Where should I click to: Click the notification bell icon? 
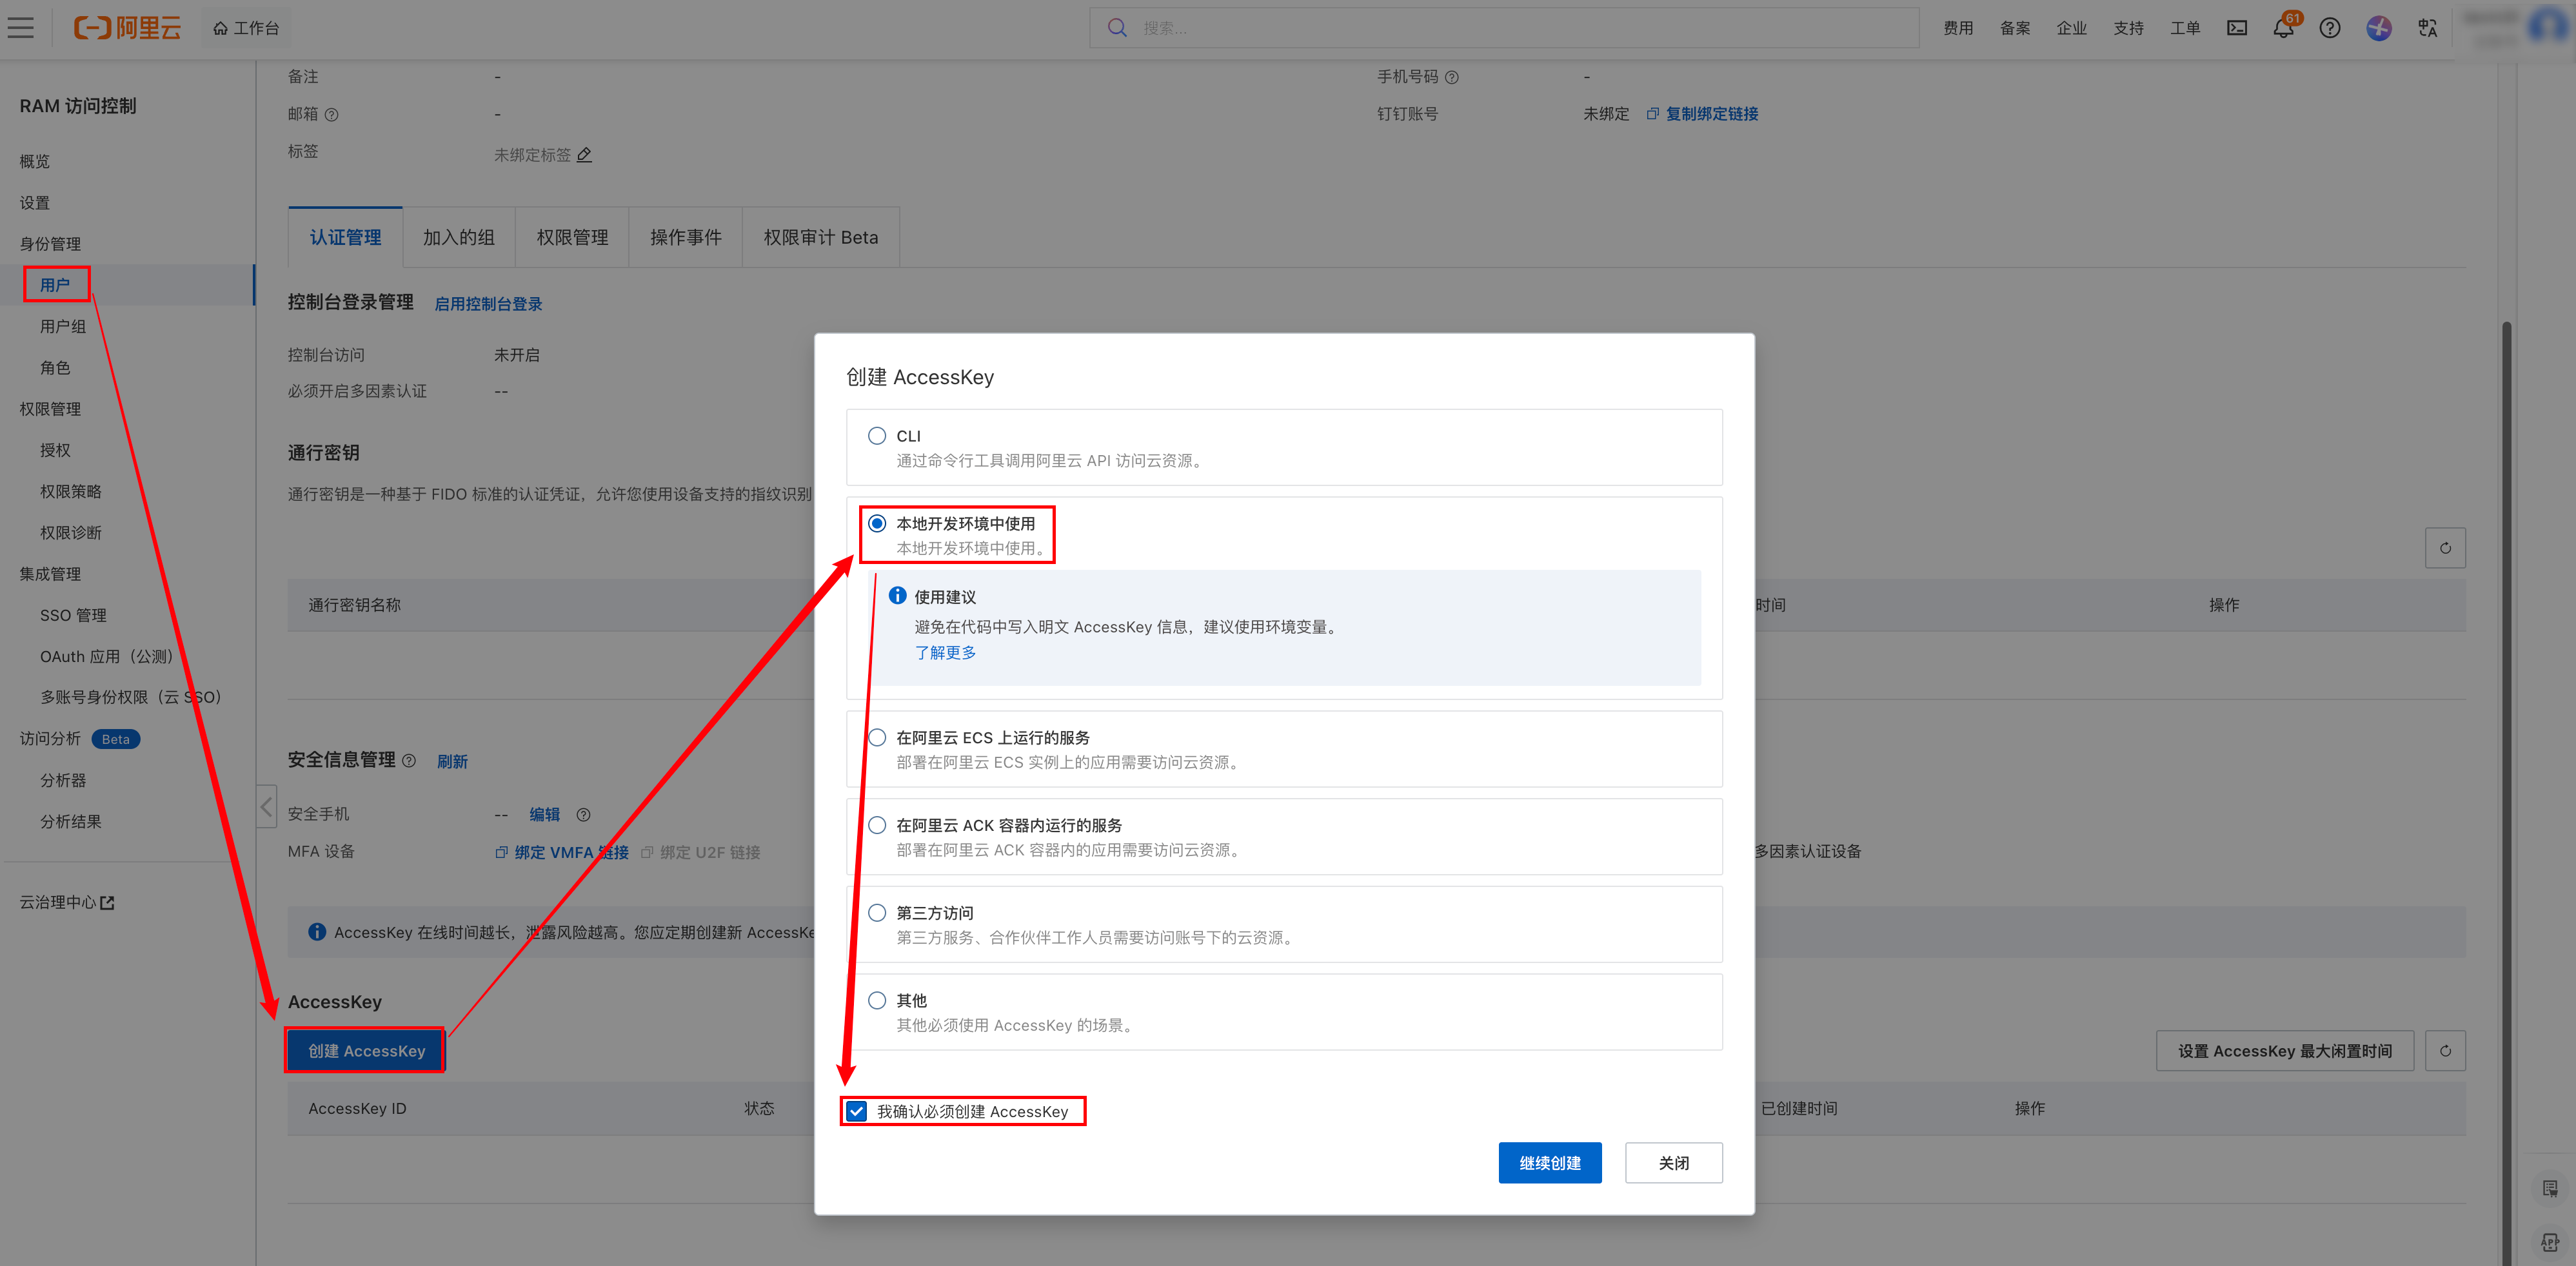2283,28
